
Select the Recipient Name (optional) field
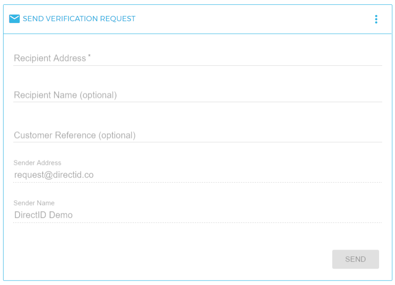tap(197, 95)
